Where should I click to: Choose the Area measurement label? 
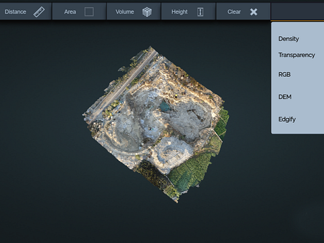coord(70,11)
